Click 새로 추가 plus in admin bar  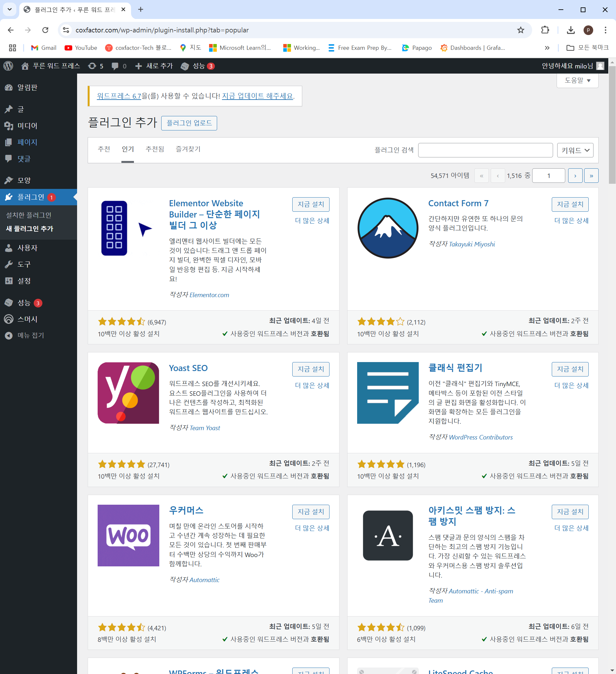tap(154, 66)
